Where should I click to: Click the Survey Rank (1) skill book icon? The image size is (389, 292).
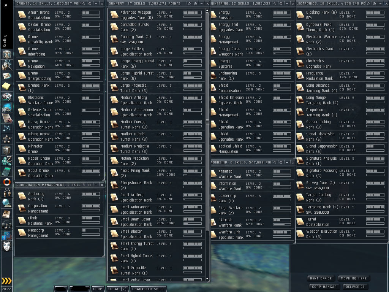(300, 185)
